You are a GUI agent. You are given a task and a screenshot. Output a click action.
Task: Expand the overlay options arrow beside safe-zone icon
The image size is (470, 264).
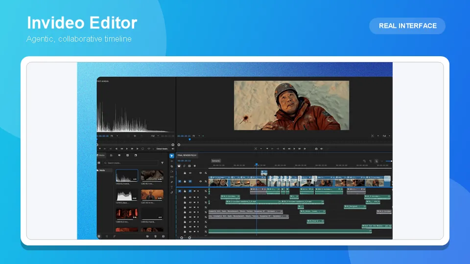point(261,149)
